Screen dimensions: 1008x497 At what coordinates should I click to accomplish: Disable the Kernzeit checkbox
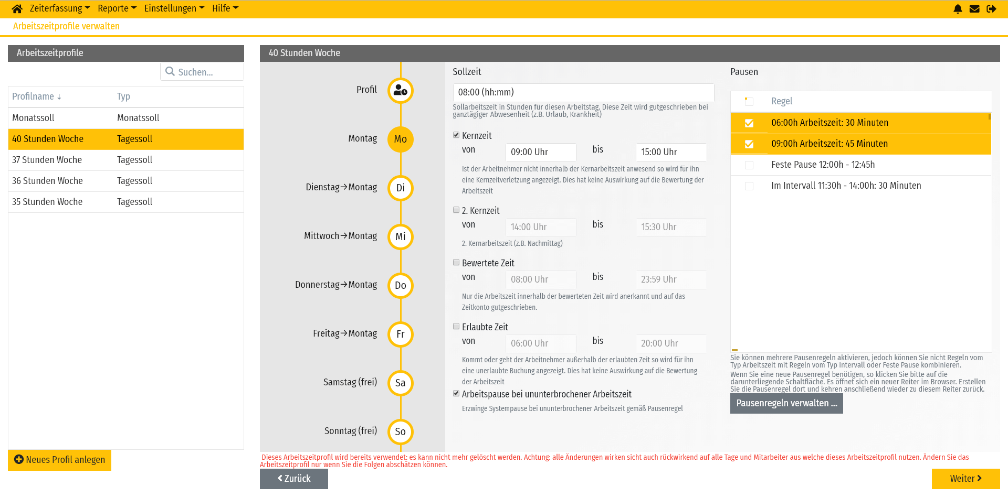(x=456, y=135)
